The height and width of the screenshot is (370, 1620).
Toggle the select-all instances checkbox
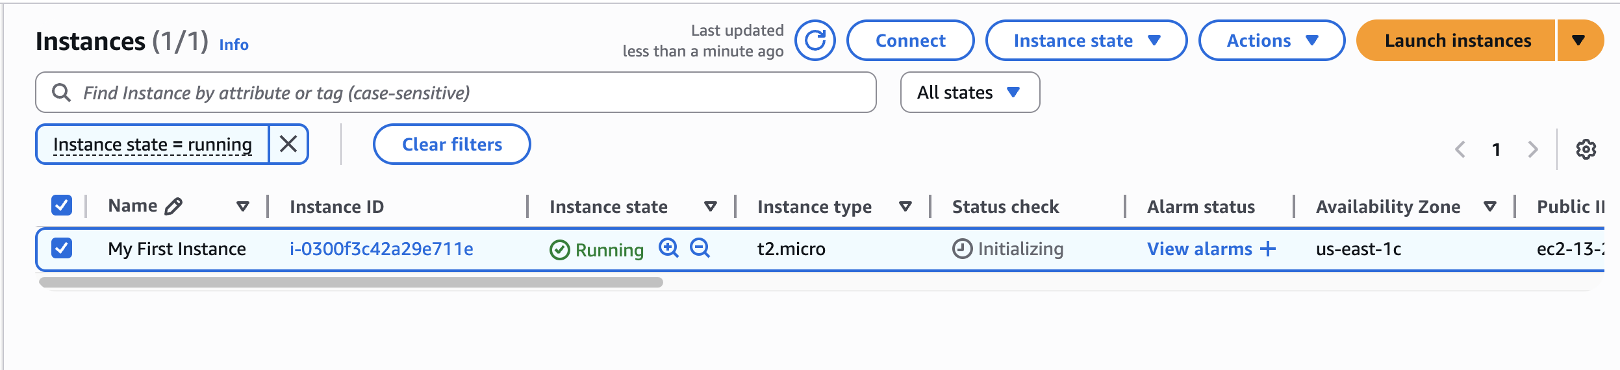coord(62,206)
